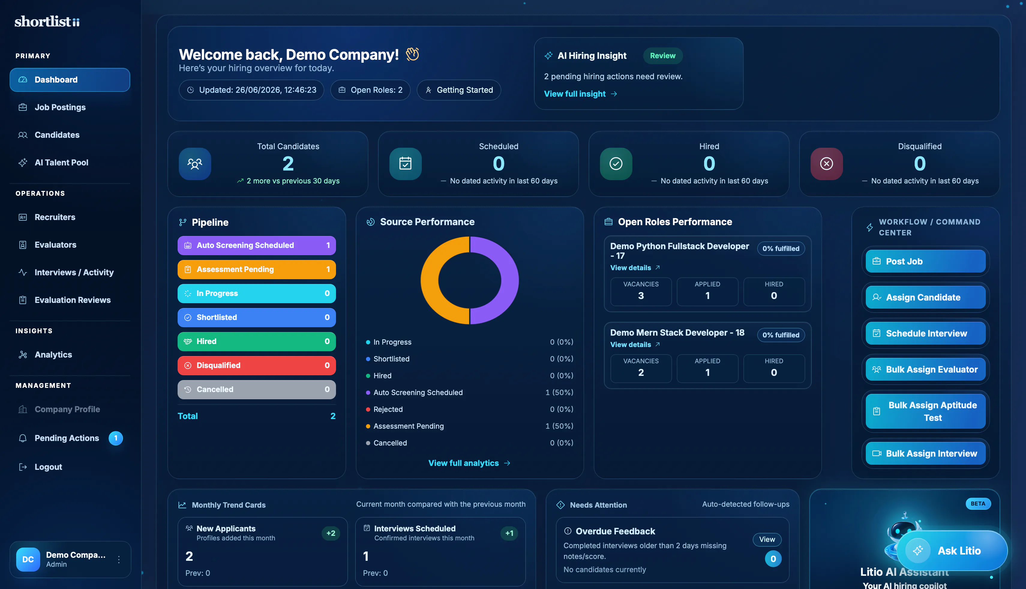
Task: Launch the Ask Litio assistant button
Action: tap(952, 551)
